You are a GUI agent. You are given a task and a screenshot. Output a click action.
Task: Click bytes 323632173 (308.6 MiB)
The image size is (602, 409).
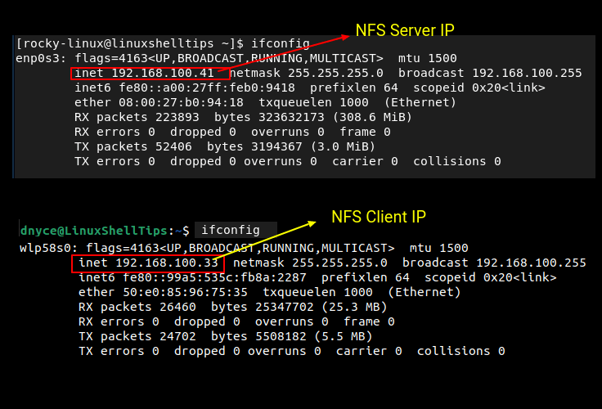coord(313,117)
